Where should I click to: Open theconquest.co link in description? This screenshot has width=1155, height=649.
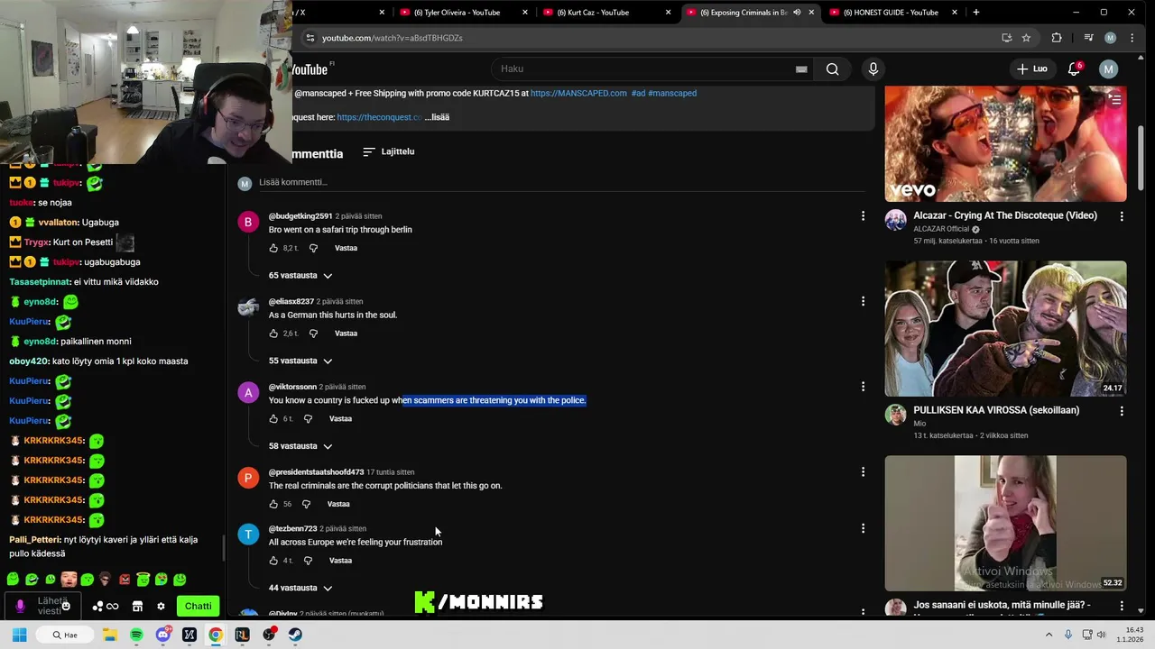tap(379, 117)
